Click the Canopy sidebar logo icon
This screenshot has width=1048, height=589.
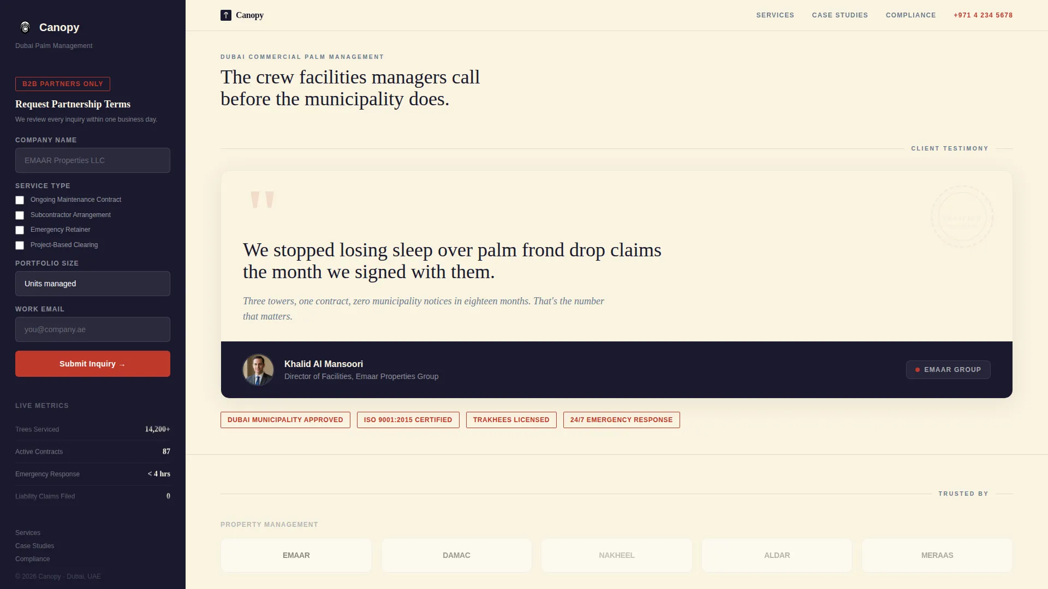(x=25, y=27)
